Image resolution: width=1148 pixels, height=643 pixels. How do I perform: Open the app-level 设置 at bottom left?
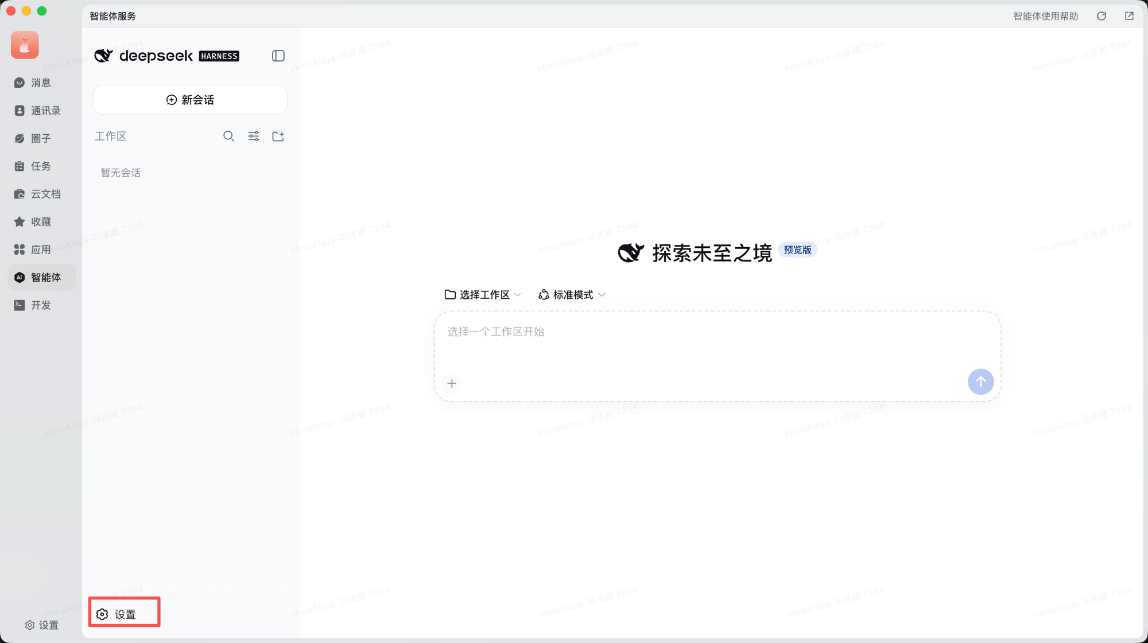(x=42, y=625)
